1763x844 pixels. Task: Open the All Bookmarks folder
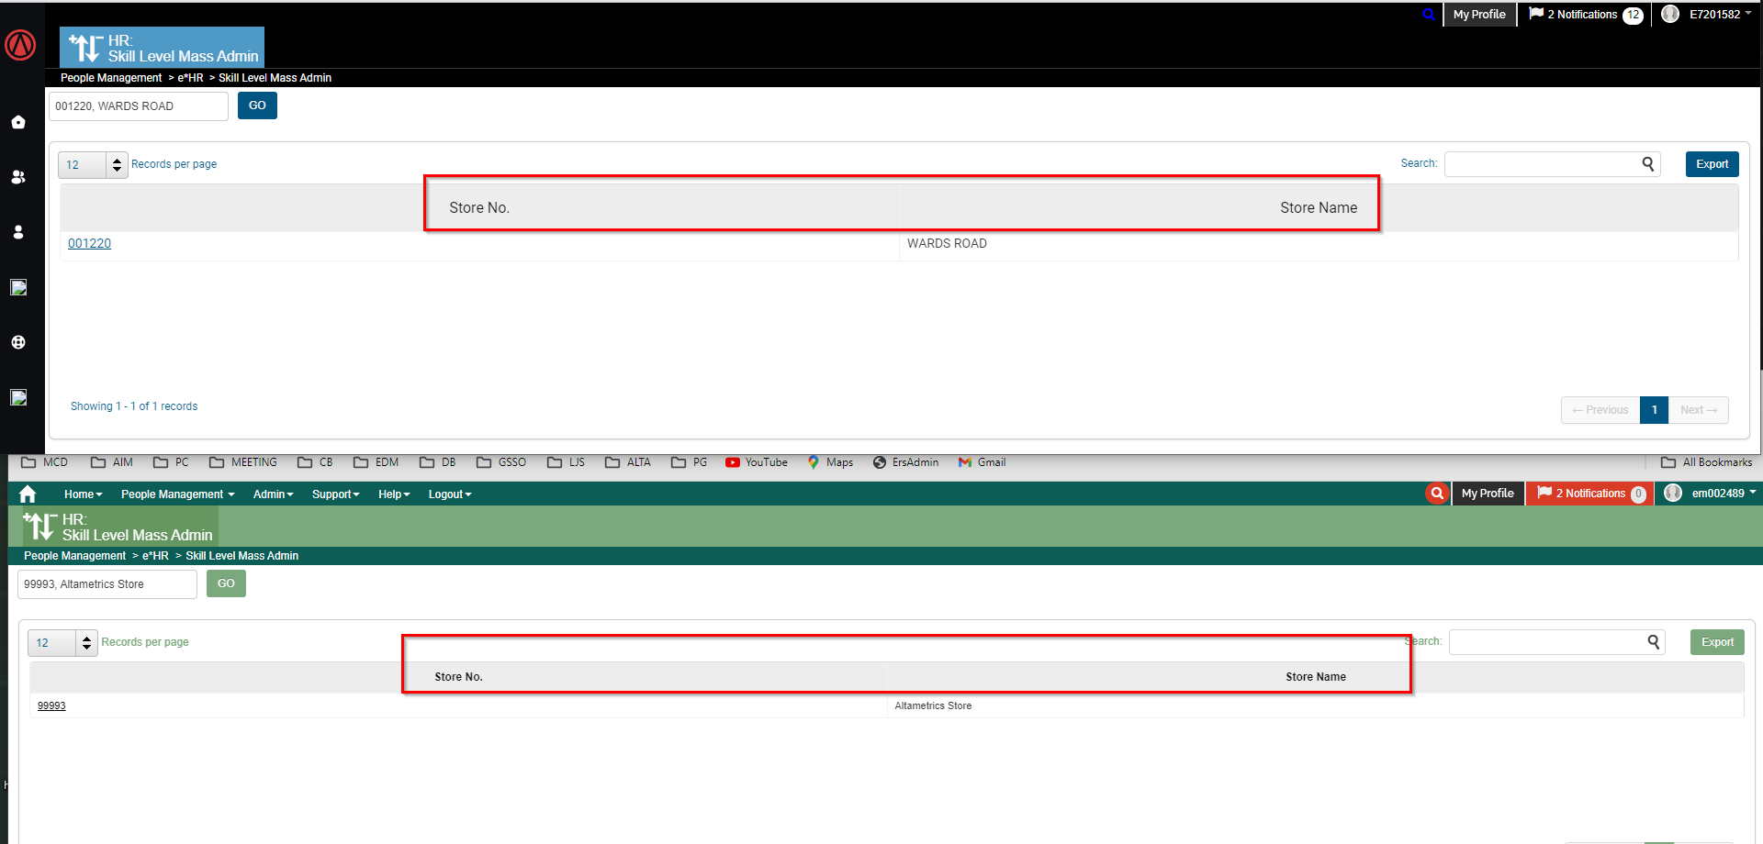click(x=1707, y=462)
